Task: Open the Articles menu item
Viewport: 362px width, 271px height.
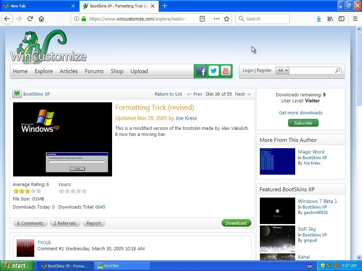Action: pyautogui.click(x=69, y=71)
